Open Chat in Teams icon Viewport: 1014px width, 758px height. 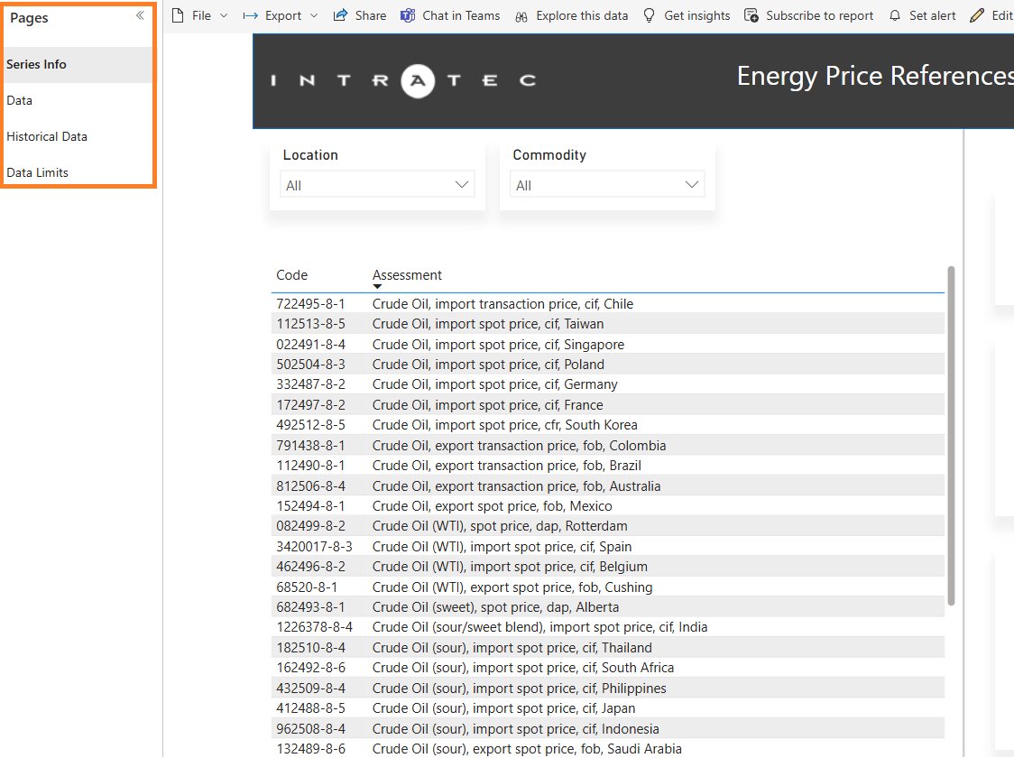click(x=408, y=15)
